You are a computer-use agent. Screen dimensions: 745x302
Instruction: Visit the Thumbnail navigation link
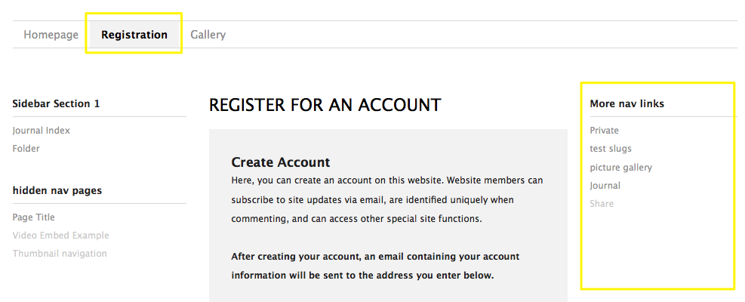[x=60, y=254]
